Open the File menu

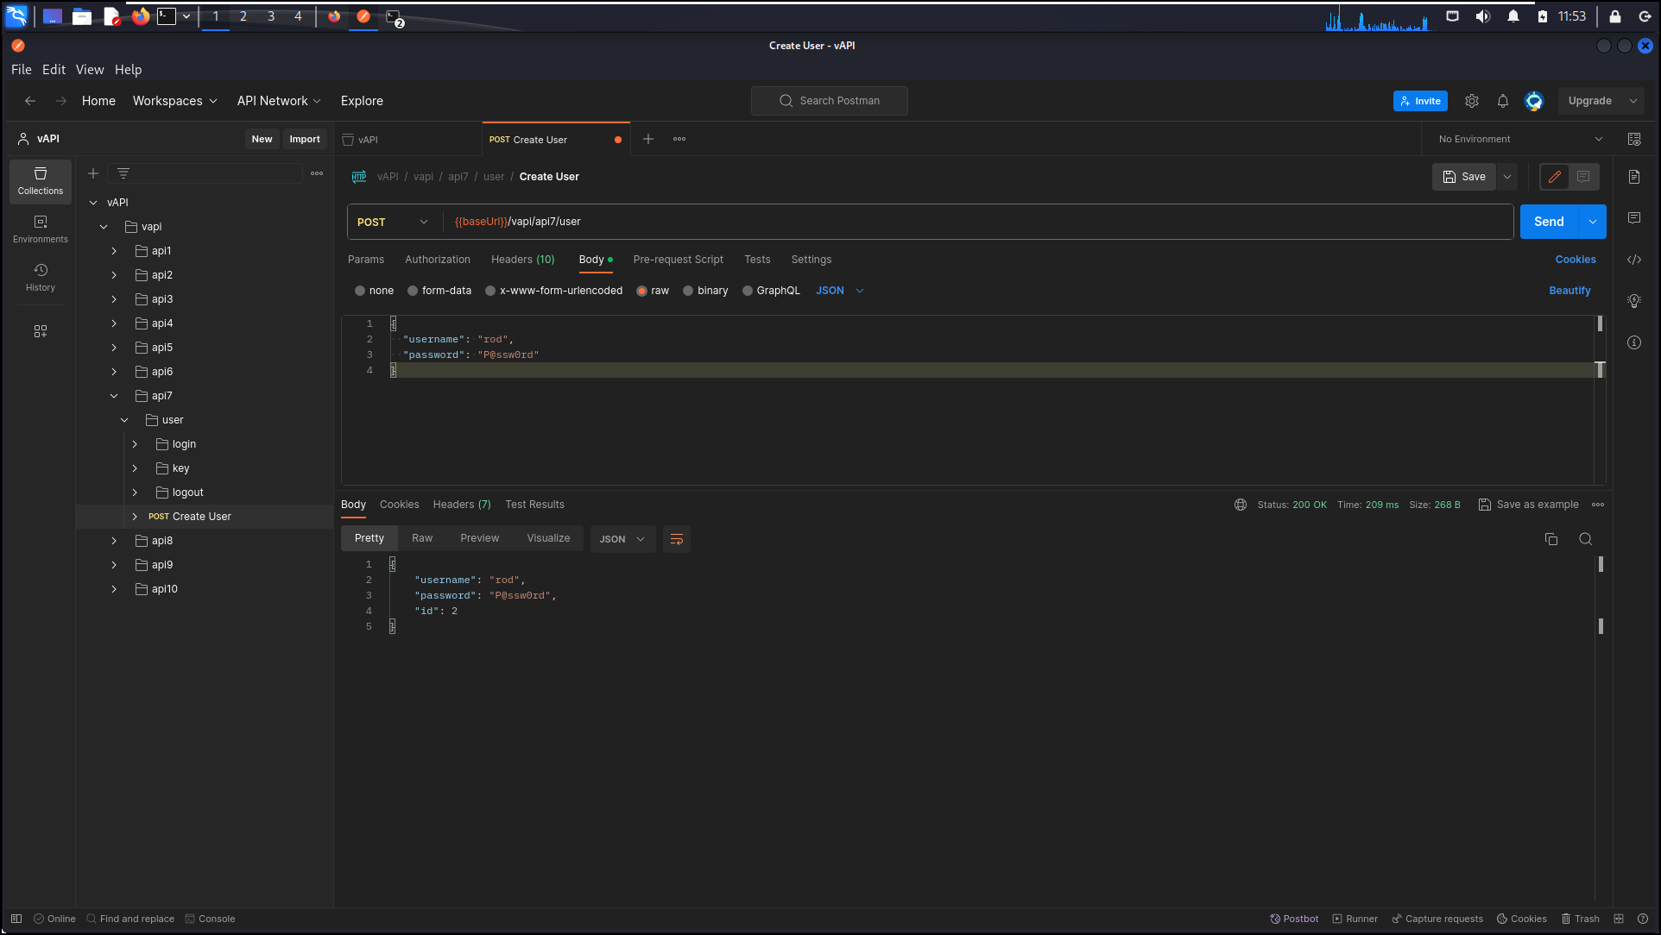[22, 70]
